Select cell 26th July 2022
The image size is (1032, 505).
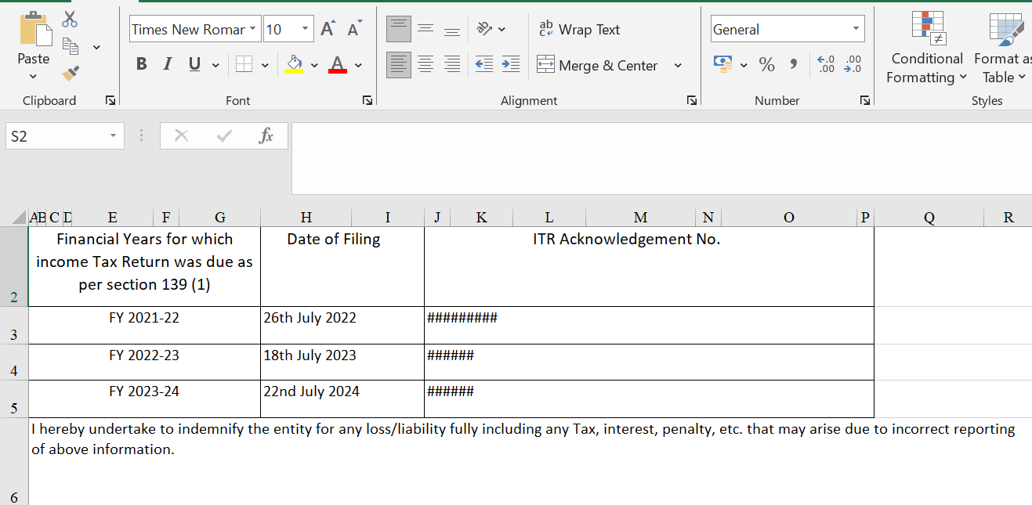(x=342, y=325)
